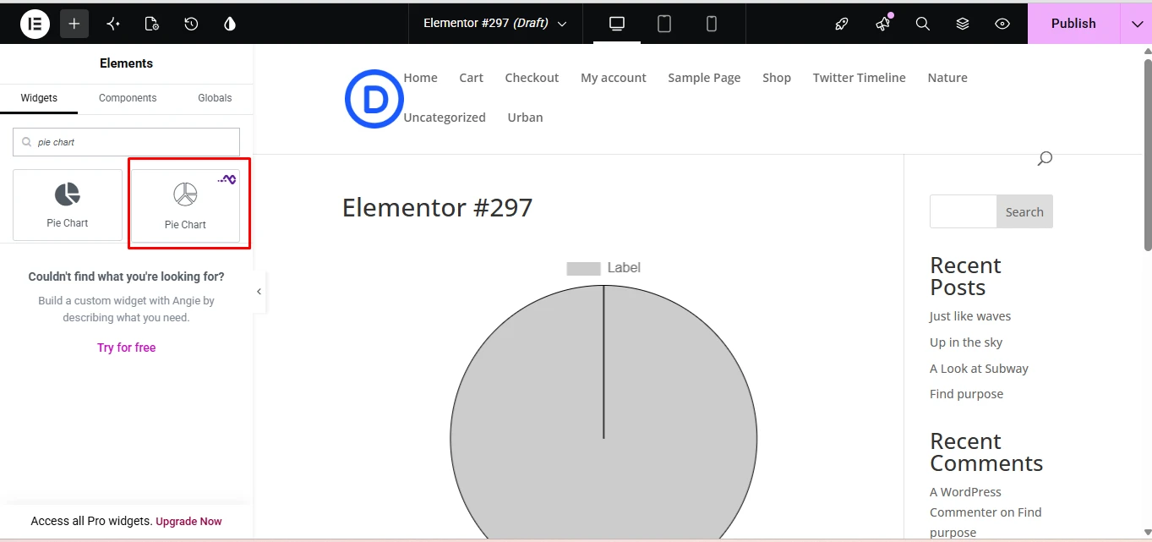Select the Widgets tab

pos(39,98)
